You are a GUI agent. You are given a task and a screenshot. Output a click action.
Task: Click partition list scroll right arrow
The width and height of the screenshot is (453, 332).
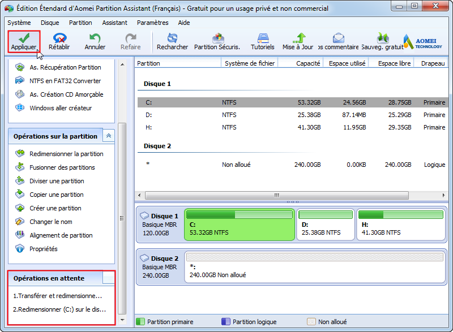[443, 195]
